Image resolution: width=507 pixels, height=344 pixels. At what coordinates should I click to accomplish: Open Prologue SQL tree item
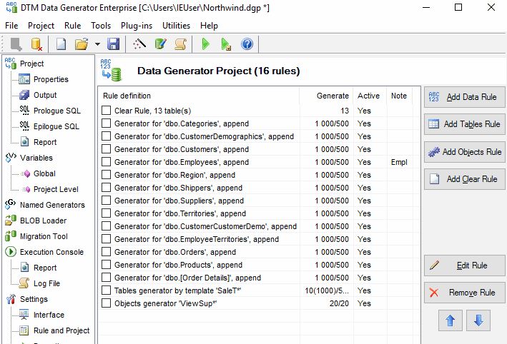pos(57,111)
